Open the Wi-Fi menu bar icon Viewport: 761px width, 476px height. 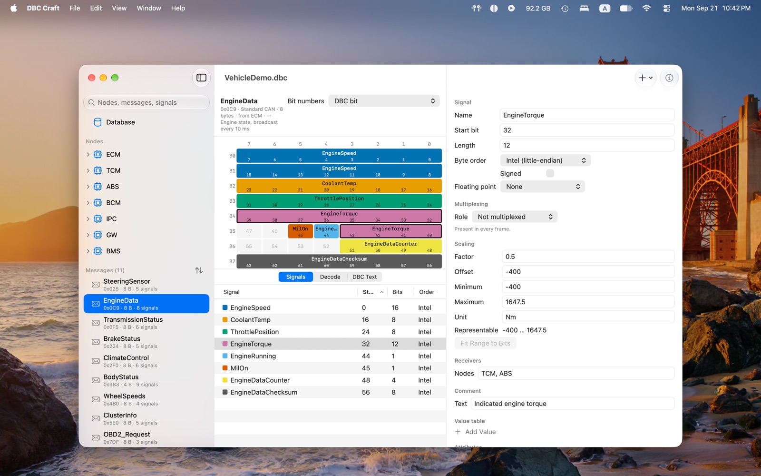(646, 8)
